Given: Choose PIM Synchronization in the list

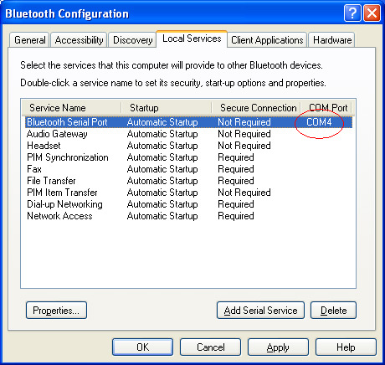Looking at the screenshot, I should [x=188, y=157].
